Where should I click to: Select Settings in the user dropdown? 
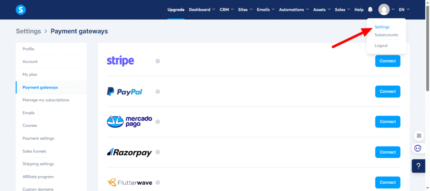pos(382,27)
